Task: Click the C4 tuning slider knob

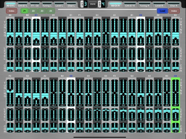Action: click(x=175, y=92)
